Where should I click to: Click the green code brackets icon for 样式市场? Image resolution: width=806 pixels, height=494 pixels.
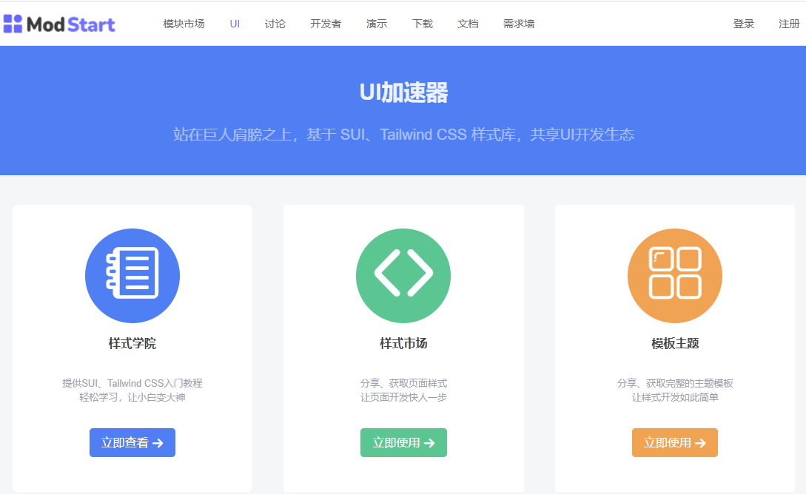pyautogui.click(x=403, y=275)
